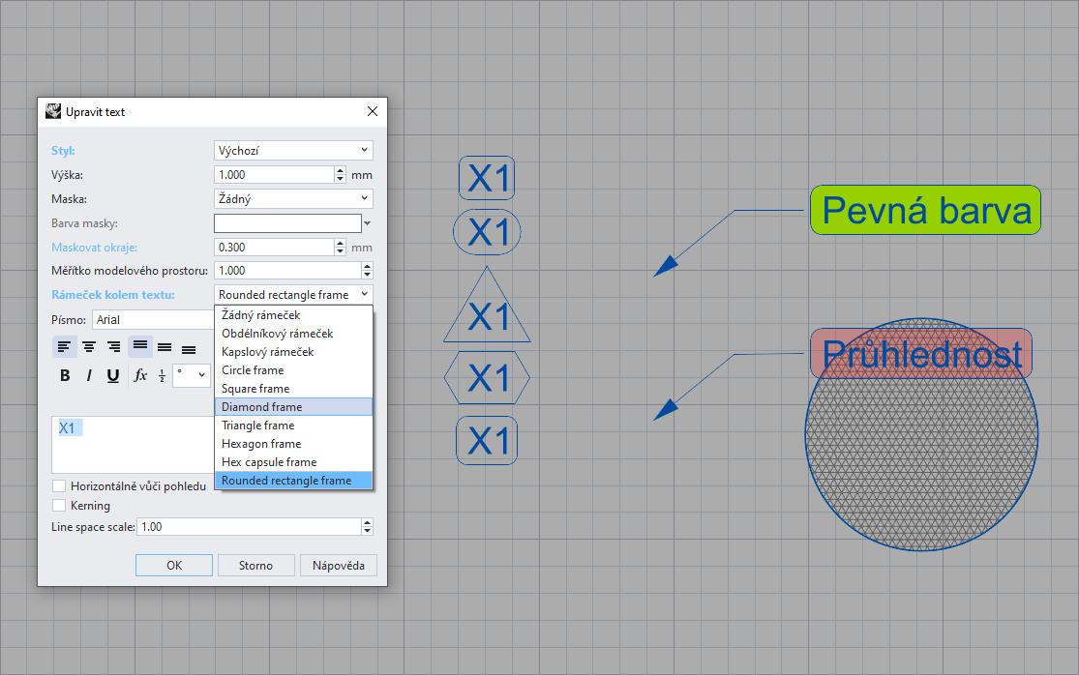The image size is (1079, 675).
Task: Toggle underline formatting
Action: point(113,375)
